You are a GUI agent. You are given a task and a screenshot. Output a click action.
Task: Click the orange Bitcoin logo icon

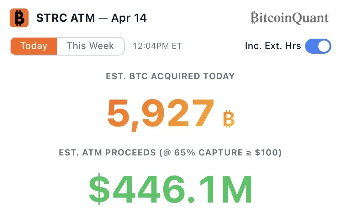click(x=19, y=18)
